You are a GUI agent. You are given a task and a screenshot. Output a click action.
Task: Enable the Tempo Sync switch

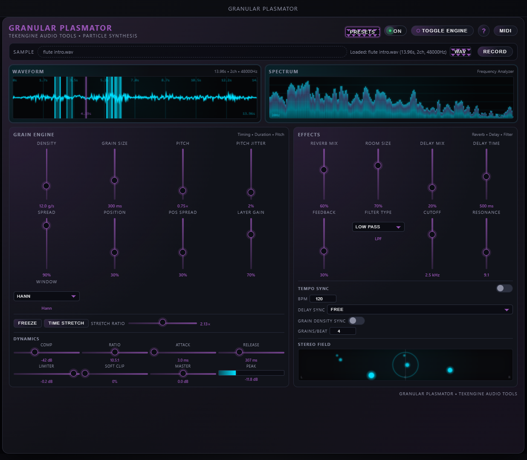click(x=504, y=288)
